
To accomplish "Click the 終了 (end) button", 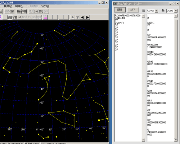I will pyautogui.click(x=133, y=10).
